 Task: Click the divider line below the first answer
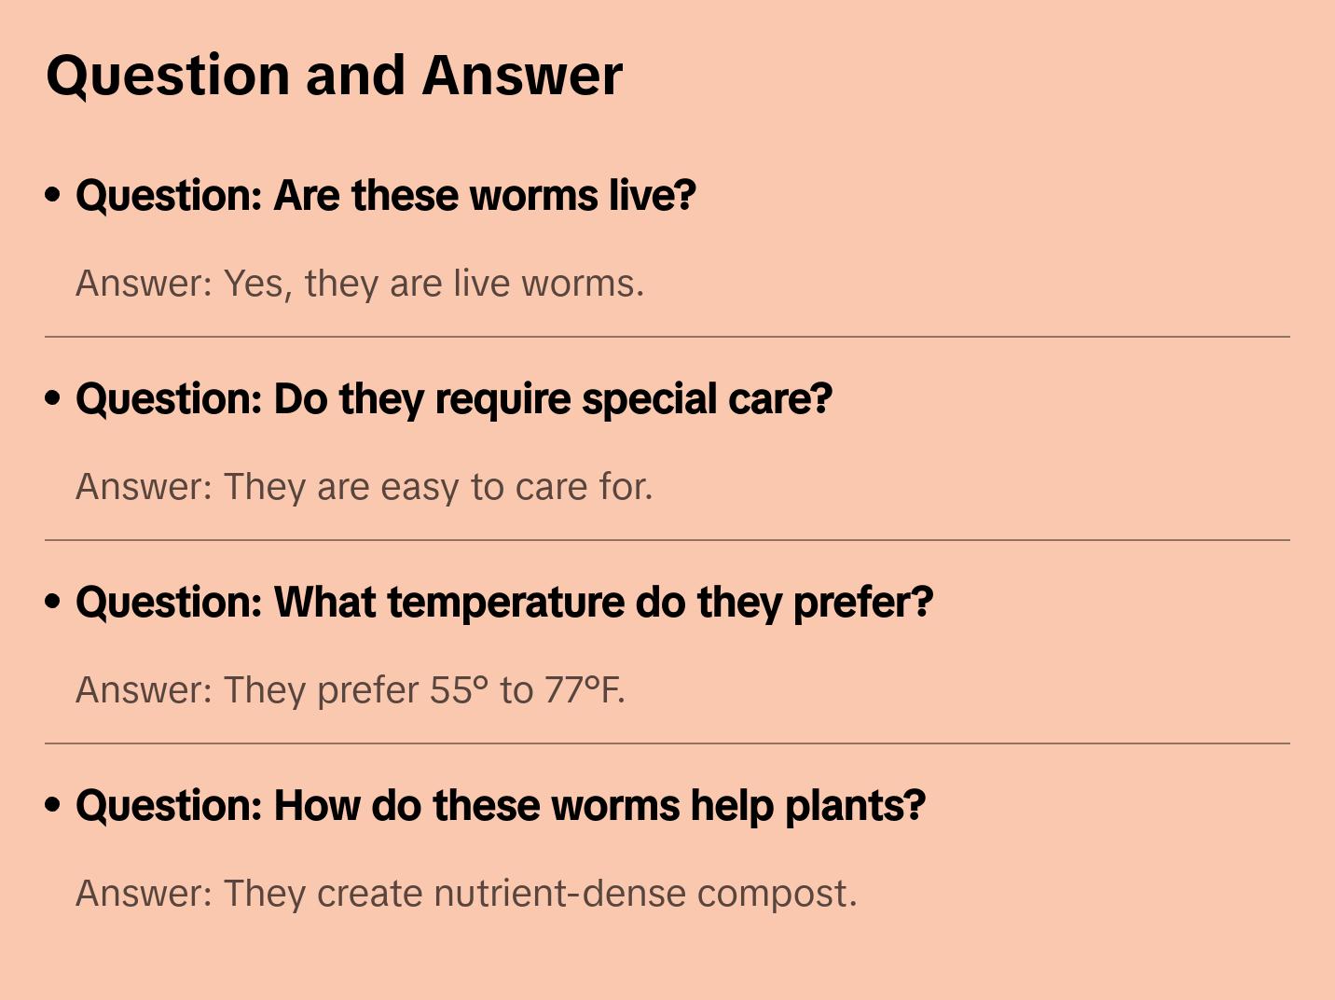(667, 337)
